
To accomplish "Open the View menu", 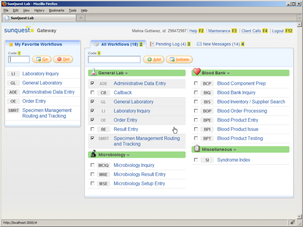I will point(26,11).
